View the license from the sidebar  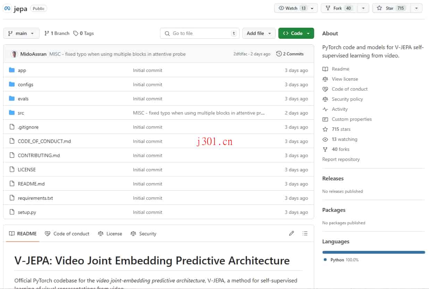(x=345, y=79)
